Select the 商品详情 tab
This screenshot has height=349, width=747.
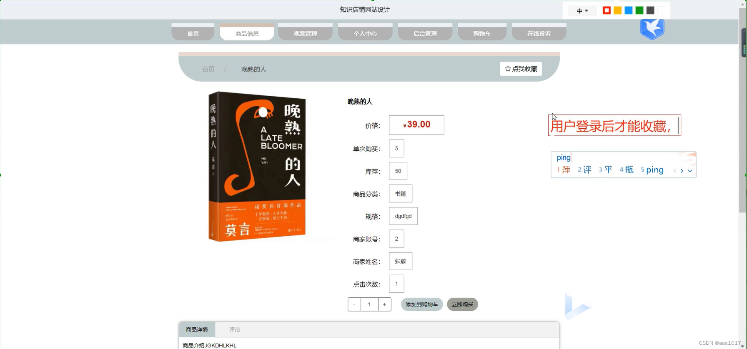tap(197, 329)
